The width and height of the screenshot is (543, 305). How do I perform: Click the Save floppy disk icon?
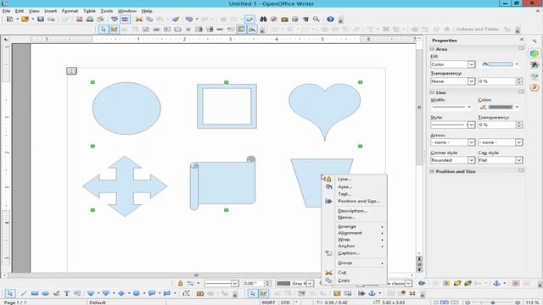41,19
